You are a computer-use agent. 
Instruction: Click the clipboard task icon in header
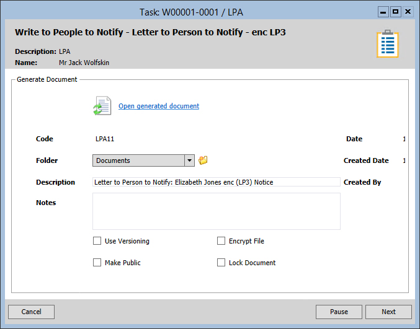pos(387,44)
